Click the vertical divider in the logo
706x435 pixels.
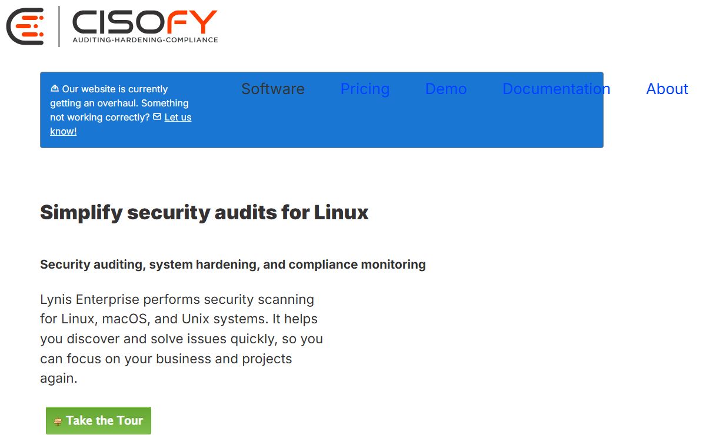coord(59,26)
